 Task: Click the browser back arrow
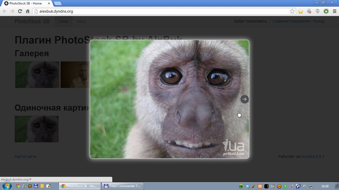tap(5, 11)
